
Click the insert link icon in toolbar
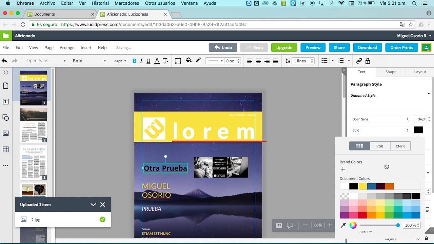(359, 61)
